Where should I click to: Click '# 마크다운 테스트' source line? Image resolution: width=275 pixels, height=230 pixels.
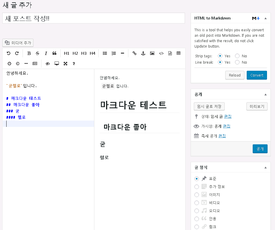click(23, 98)
